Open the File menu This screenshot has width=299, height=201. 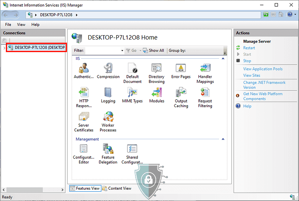pyautogui.click(x=8, y=25)
